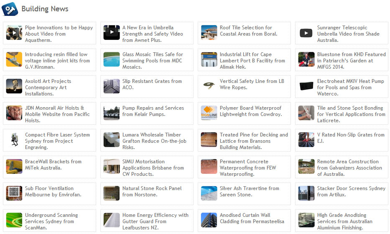Open Permanent Concrete Waterproofing article
Image resolution: width=390 pixels, height=234 pixels.
248,168
